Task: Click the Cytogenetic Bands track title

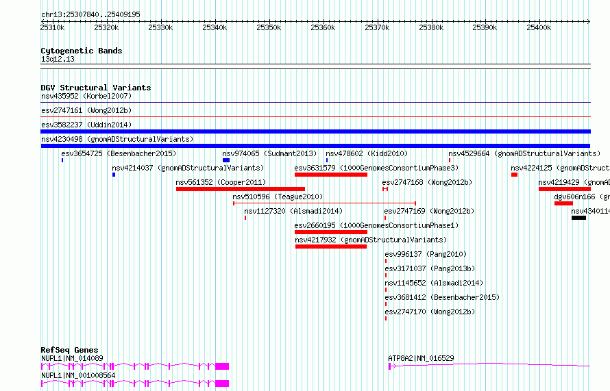Action: coord(82,51)
